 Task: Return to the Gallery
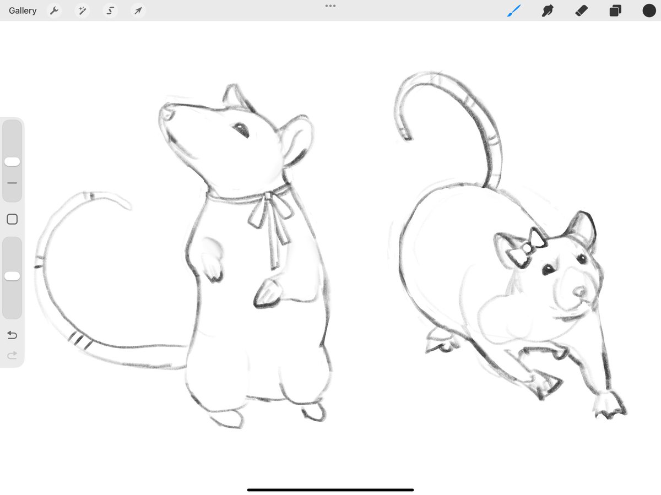(x=23, y=10)
